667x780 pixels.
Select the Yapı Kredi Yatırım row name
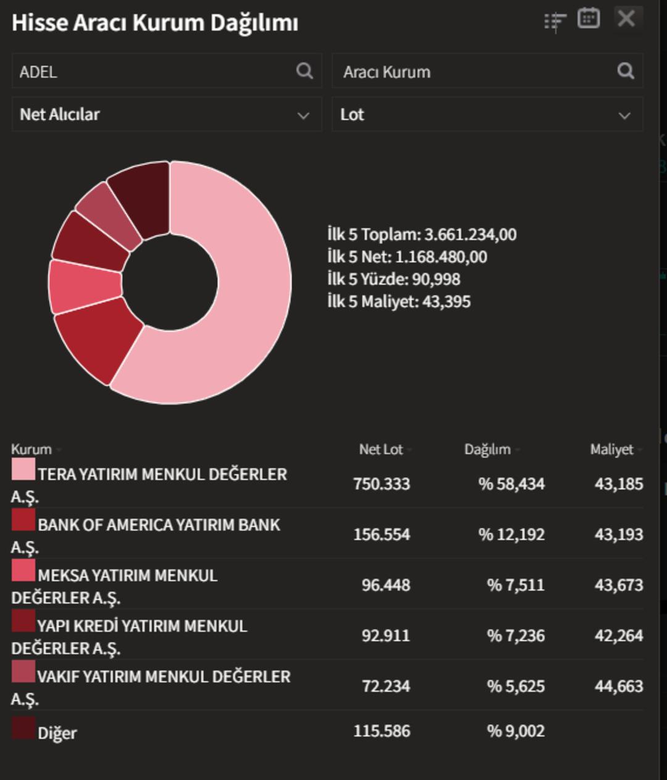point(142,626)
